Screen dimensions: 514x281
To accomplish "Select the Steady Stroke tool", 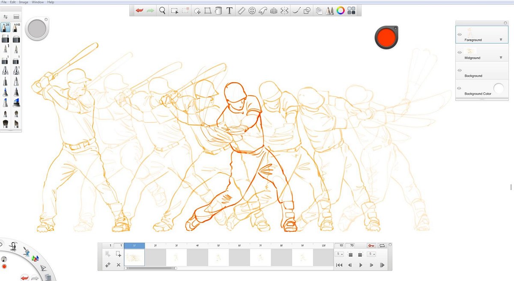I will coord(296,11).
